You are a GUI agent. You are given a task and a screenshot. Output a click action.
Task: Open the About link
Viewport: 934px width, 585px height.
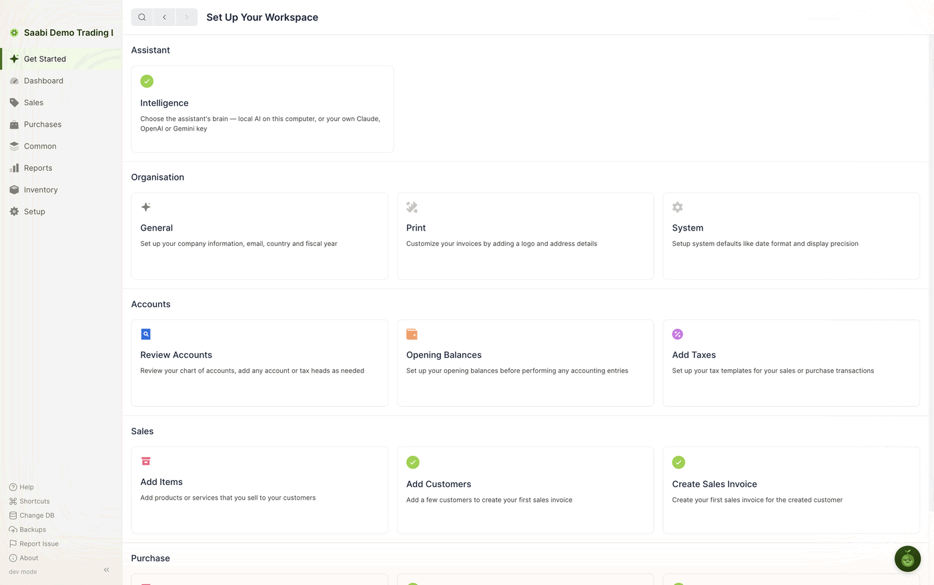(x=23, y=558)
